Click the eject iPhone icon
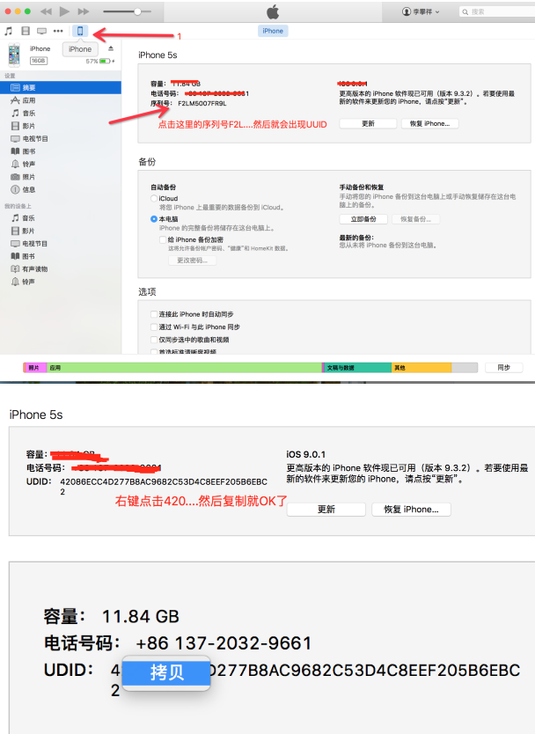Image resolution: width=535 pixels, height=734 pixels. point(111,48)
